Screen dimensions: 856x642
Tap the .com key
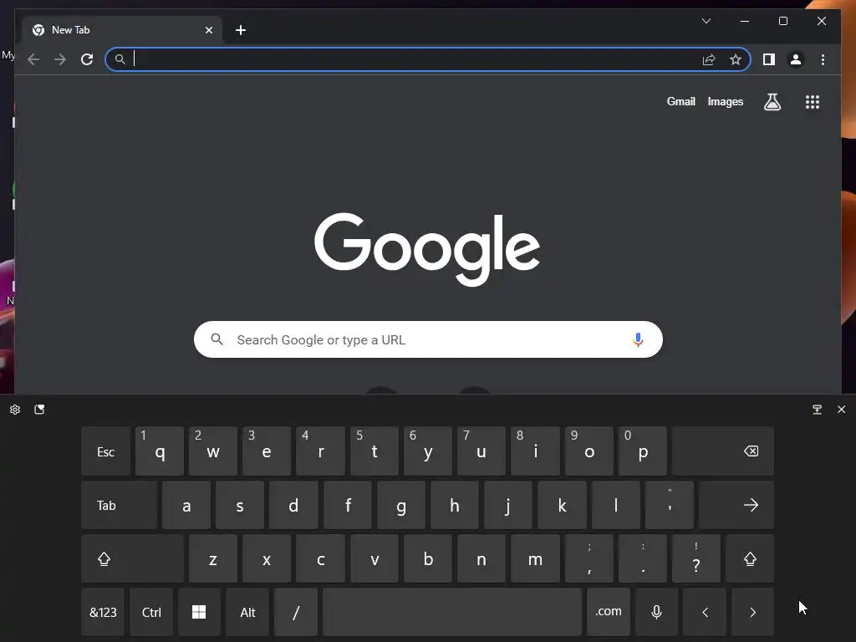click(x=609, y=612)
